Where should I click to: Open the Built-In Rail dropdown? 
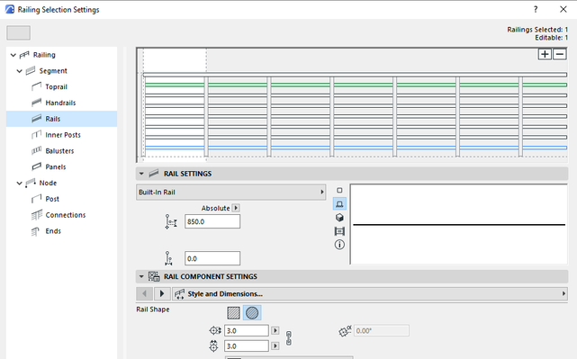[230, 192]
